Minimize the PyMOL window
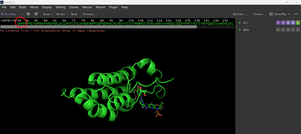This screenshot has width=301, height=134. pyautogui.click(x=278, y=2)
